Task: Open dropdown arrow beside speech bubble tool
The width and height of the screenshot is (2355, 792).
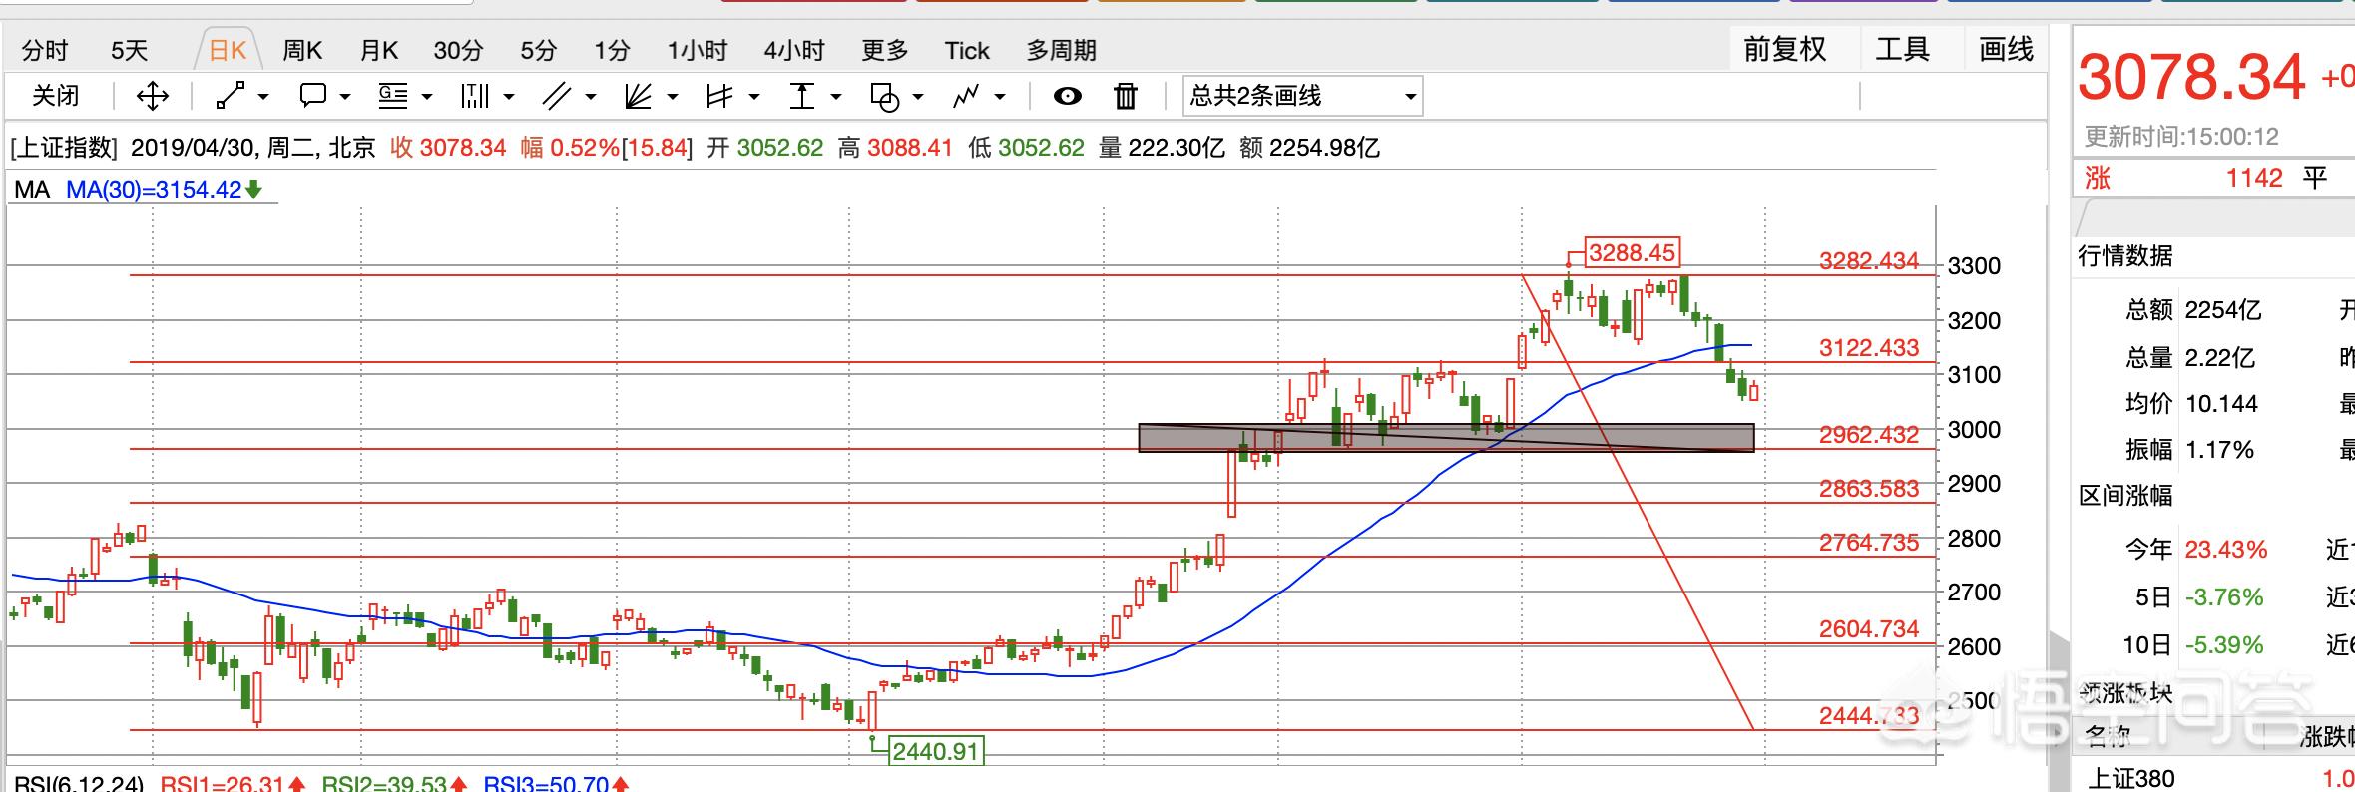Action: click(345, 97)
